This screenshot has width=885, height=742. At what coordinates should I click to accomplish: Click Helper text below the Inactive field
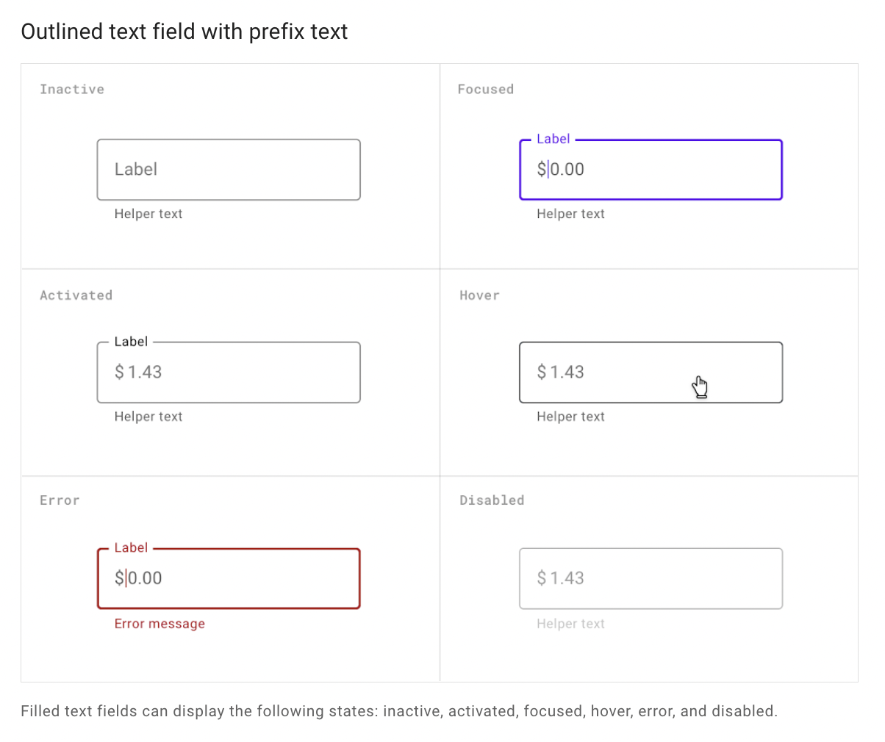pyautogui.click(x=148, y=214)
